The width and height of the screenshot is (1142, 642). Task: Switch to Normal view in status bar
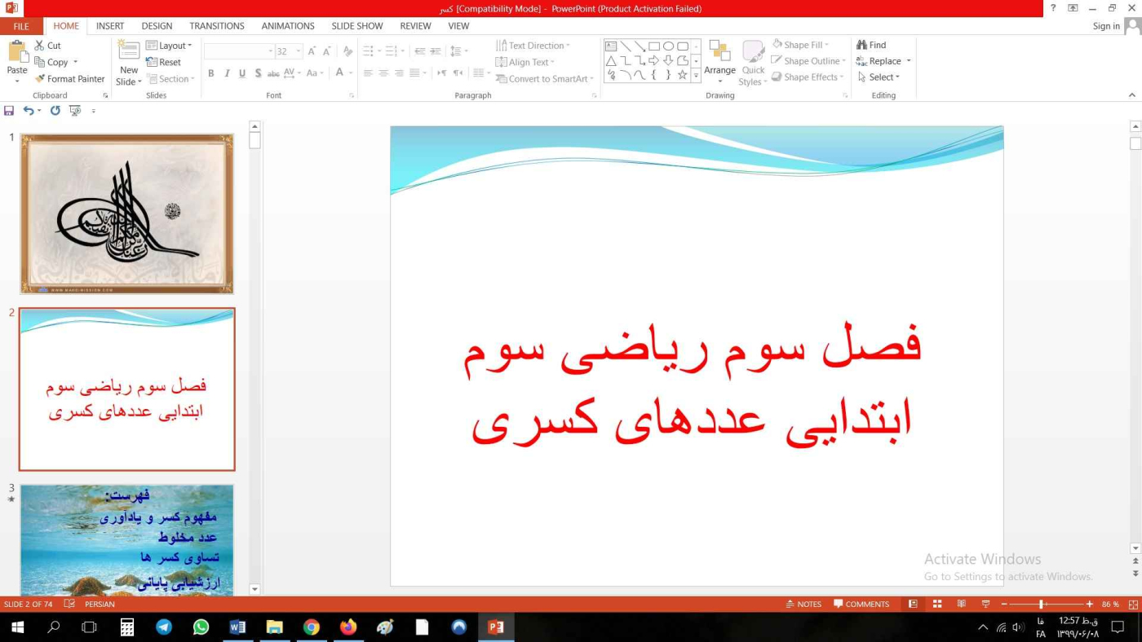[x=913, y=604]
